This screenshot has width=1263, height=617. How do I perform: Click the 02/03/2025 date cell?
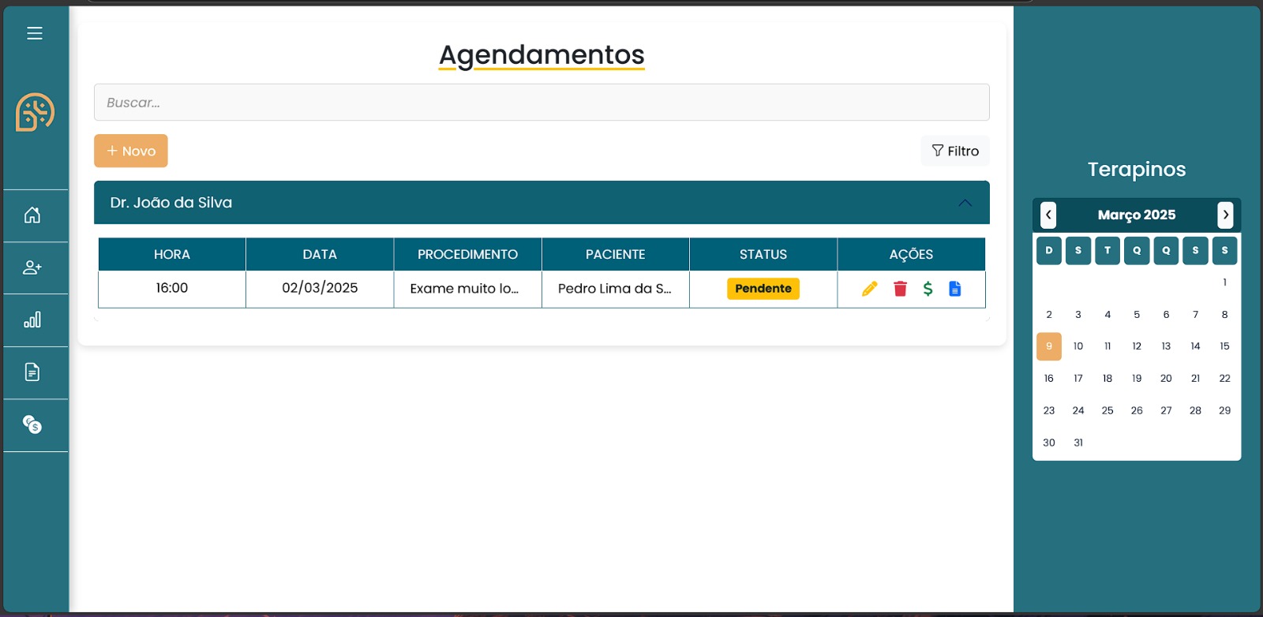(x=320, y=289)
